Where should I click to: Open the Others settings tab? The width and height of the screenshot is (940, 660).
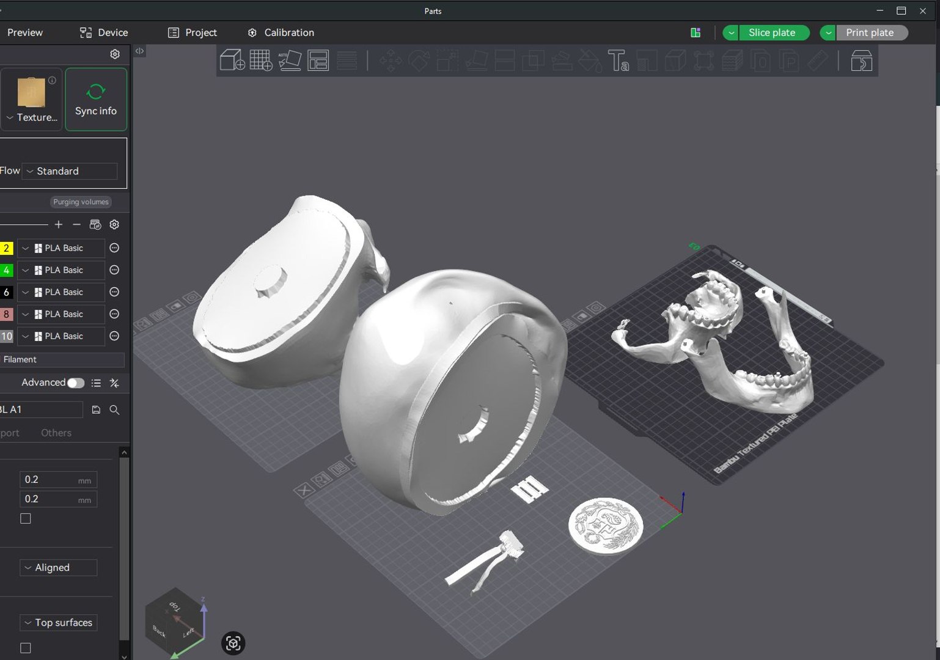point(56,433)
